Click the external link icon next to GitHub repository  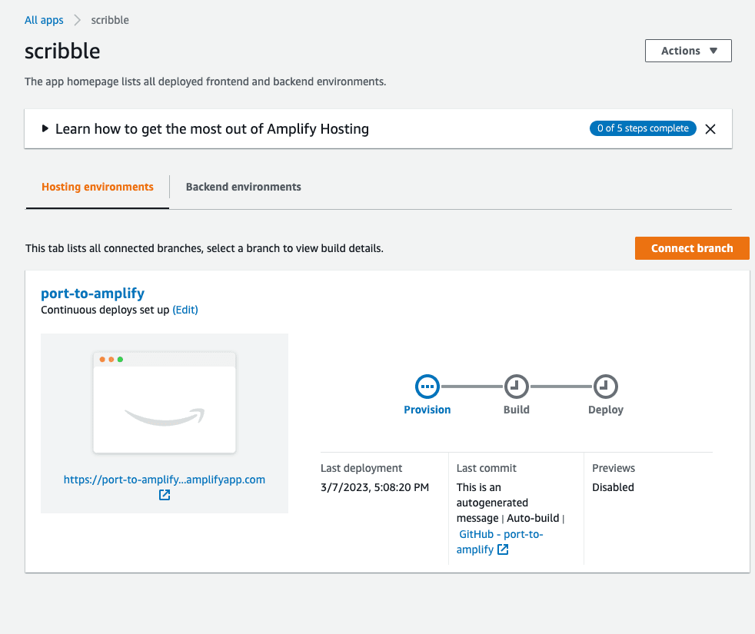pos(503,549)
